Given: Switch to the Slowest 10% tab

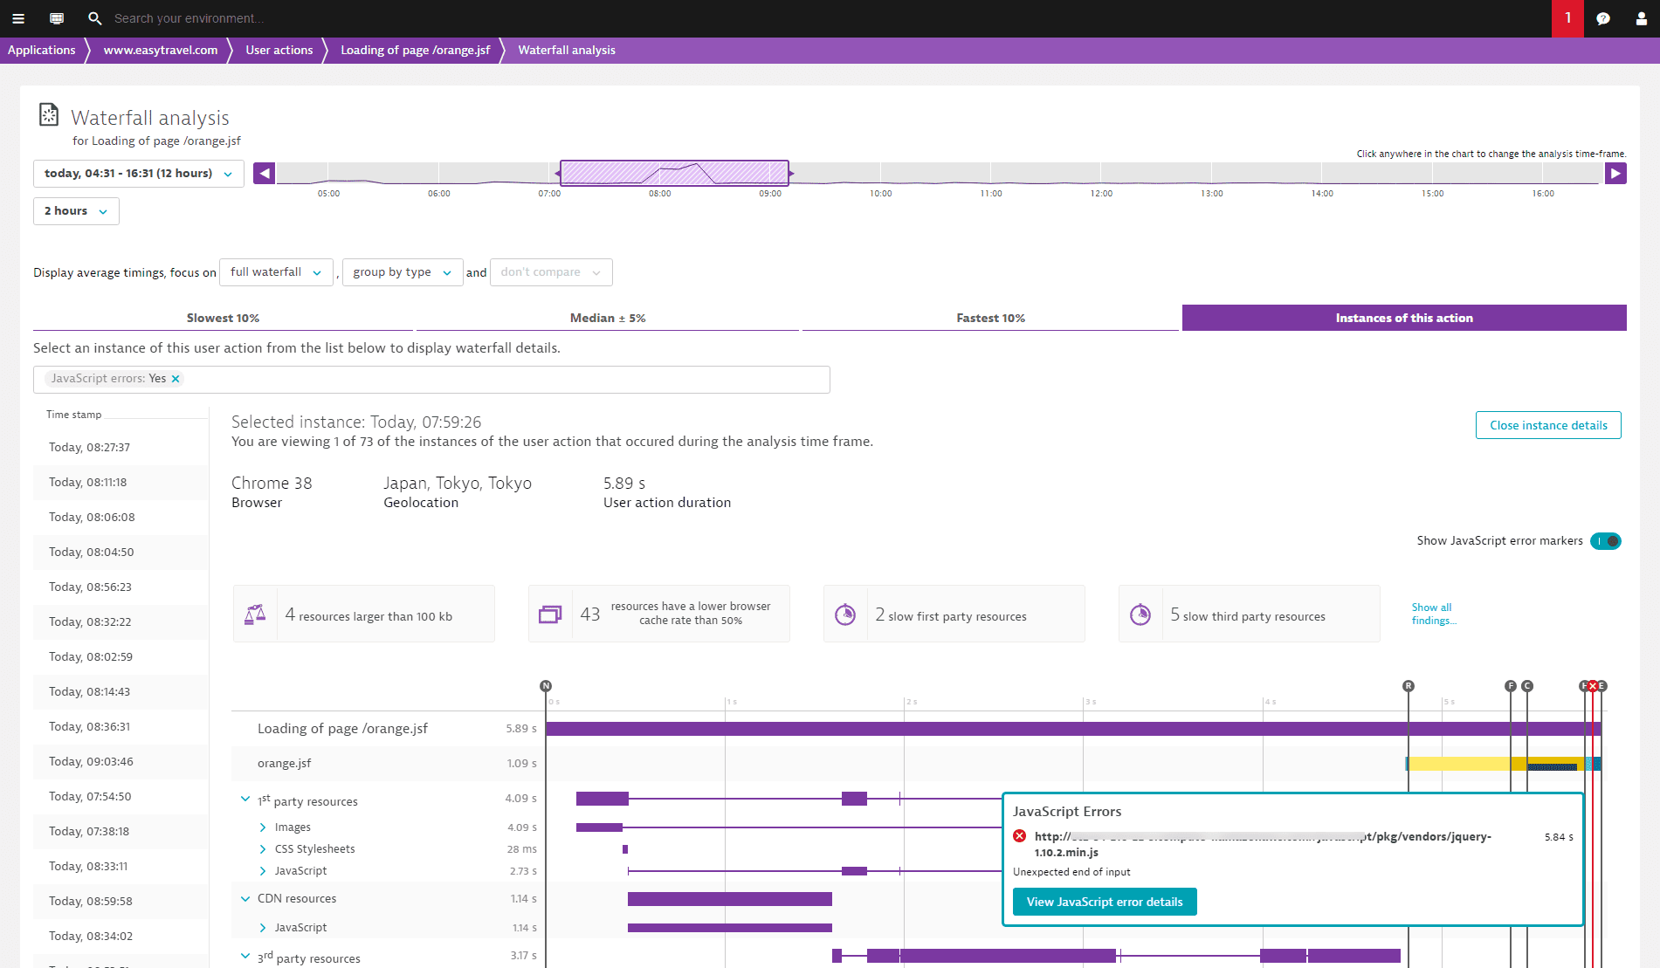Looking at the screenshot, I should tap(223, 318).
